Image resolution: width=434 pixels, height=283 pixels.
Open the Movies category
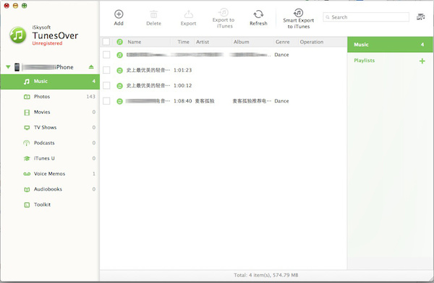50,112
